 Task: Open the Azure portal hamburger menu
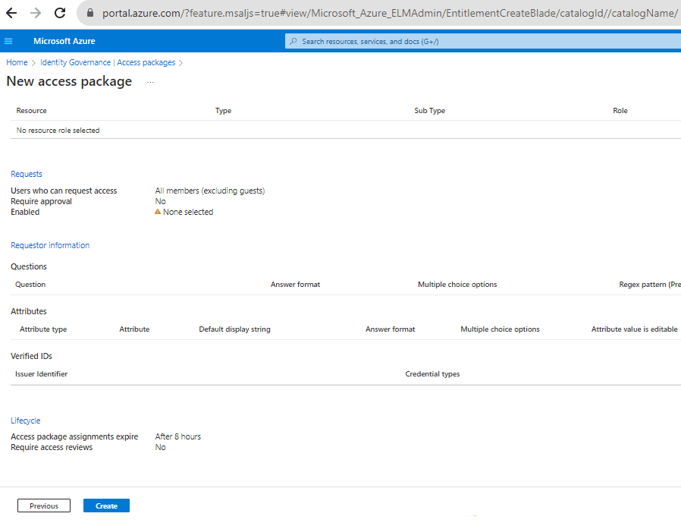point(8,41)
